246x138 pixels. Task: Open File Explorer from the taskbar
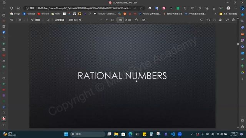pos(116,134)
